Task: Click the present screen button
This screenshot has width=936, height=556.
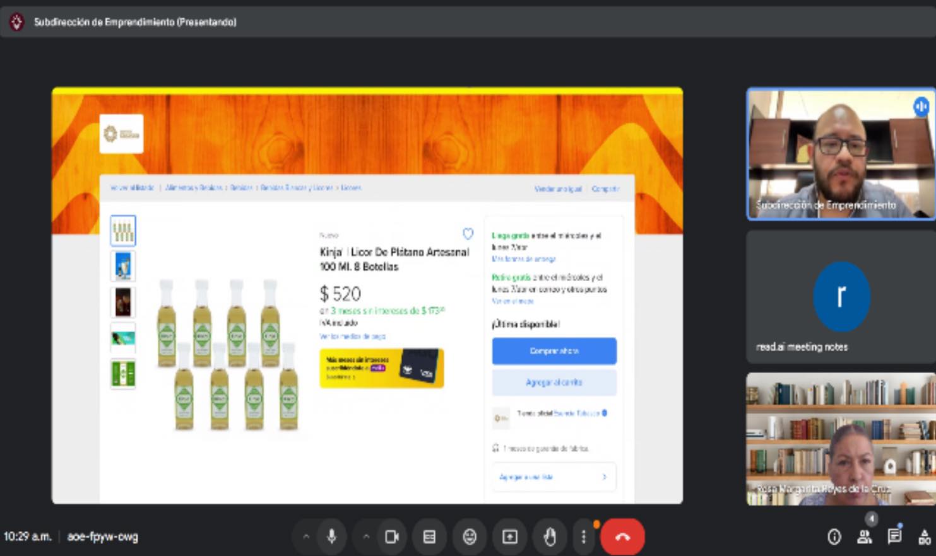Action: [x=510, y=536]
